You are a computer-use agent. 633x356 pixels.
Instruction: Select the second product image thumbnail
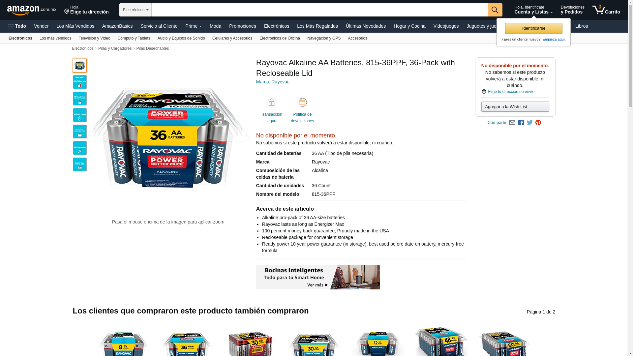tap(80, 82)
